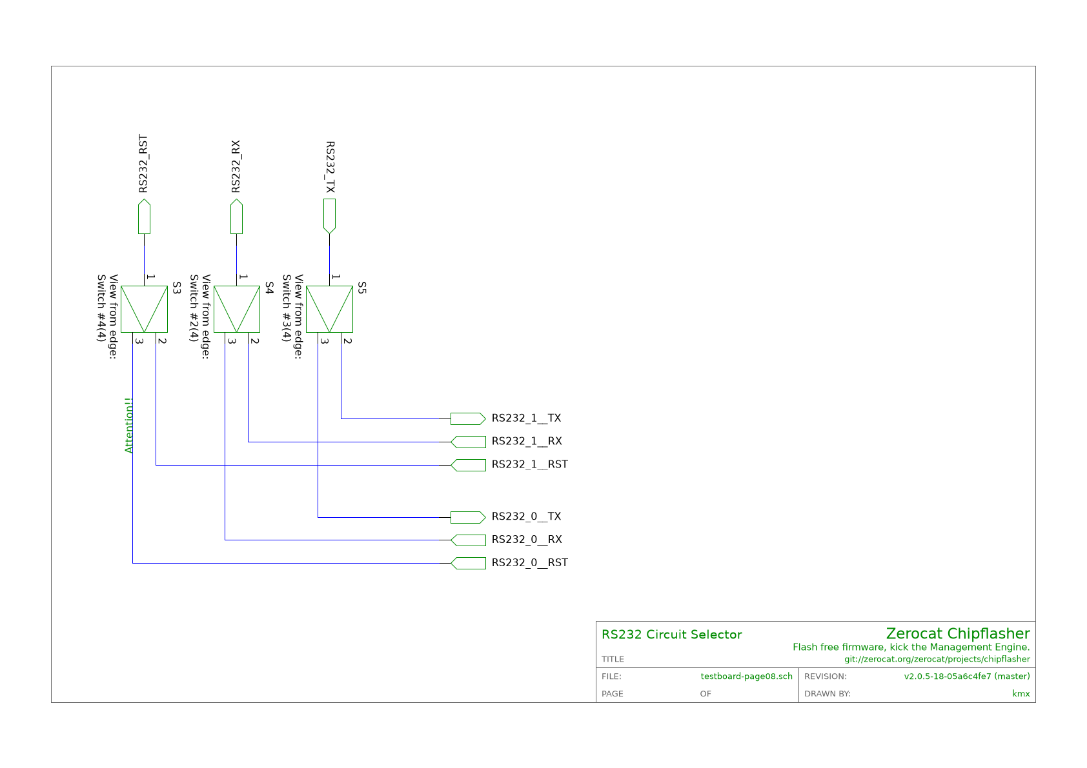Select the RS232_0__RST label
The height and width of the screenshot is (768, 1087).
coord(530,563)
